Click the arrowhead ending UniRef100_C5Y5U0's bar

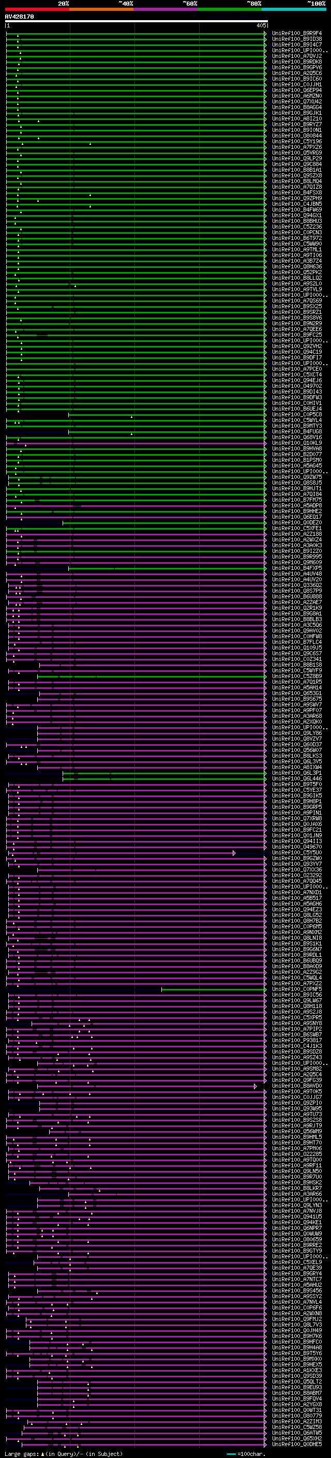[x=234, y=853]
